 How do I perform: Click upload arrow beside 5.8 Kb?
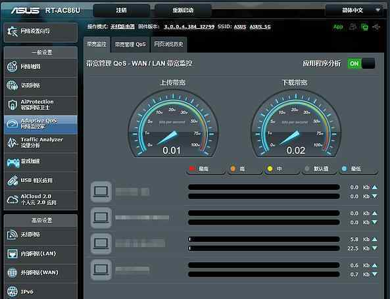[375, 239]
